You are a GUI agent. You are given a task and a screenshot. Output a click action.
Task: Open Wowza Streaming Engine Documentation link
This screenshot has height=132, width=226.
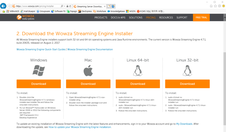pos(90,49)
